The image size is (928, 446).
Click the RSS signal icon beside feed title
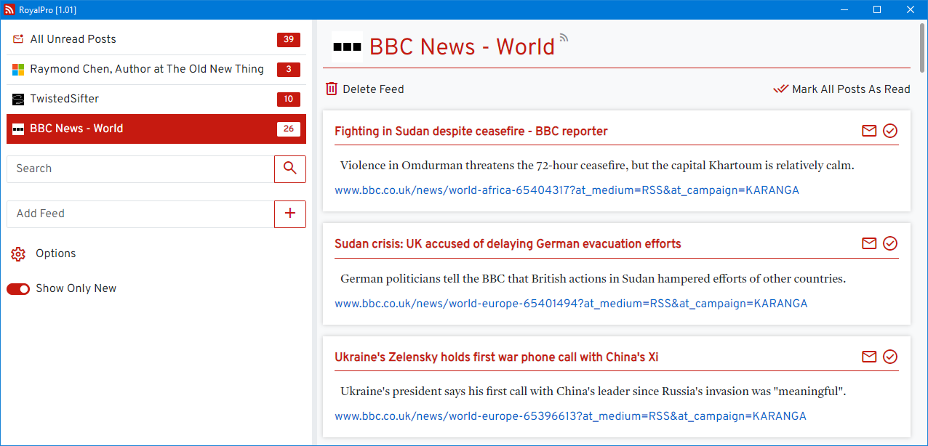click(x=564, y=38)
